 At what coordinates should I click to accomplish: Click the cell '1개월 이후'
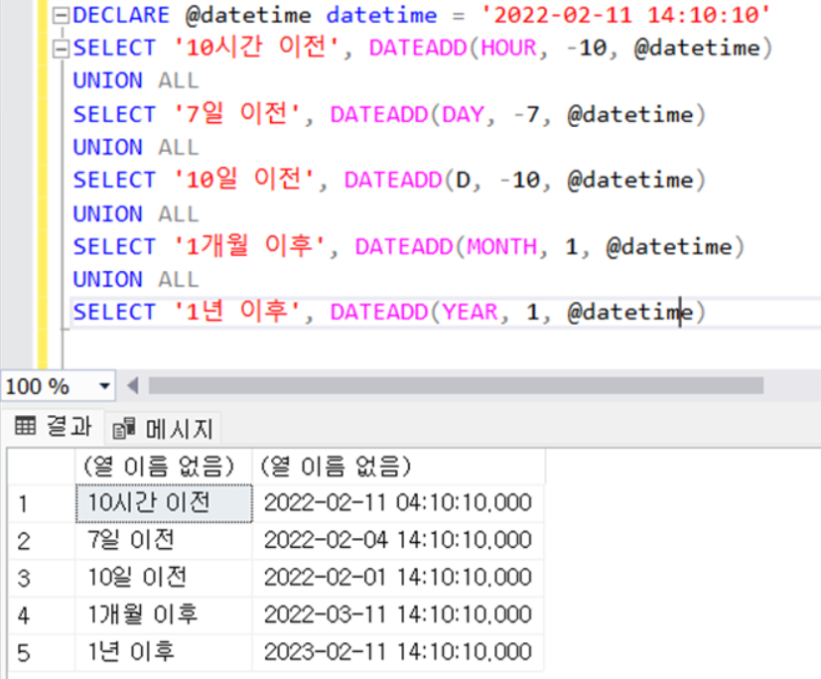click(x=164, y=615)
